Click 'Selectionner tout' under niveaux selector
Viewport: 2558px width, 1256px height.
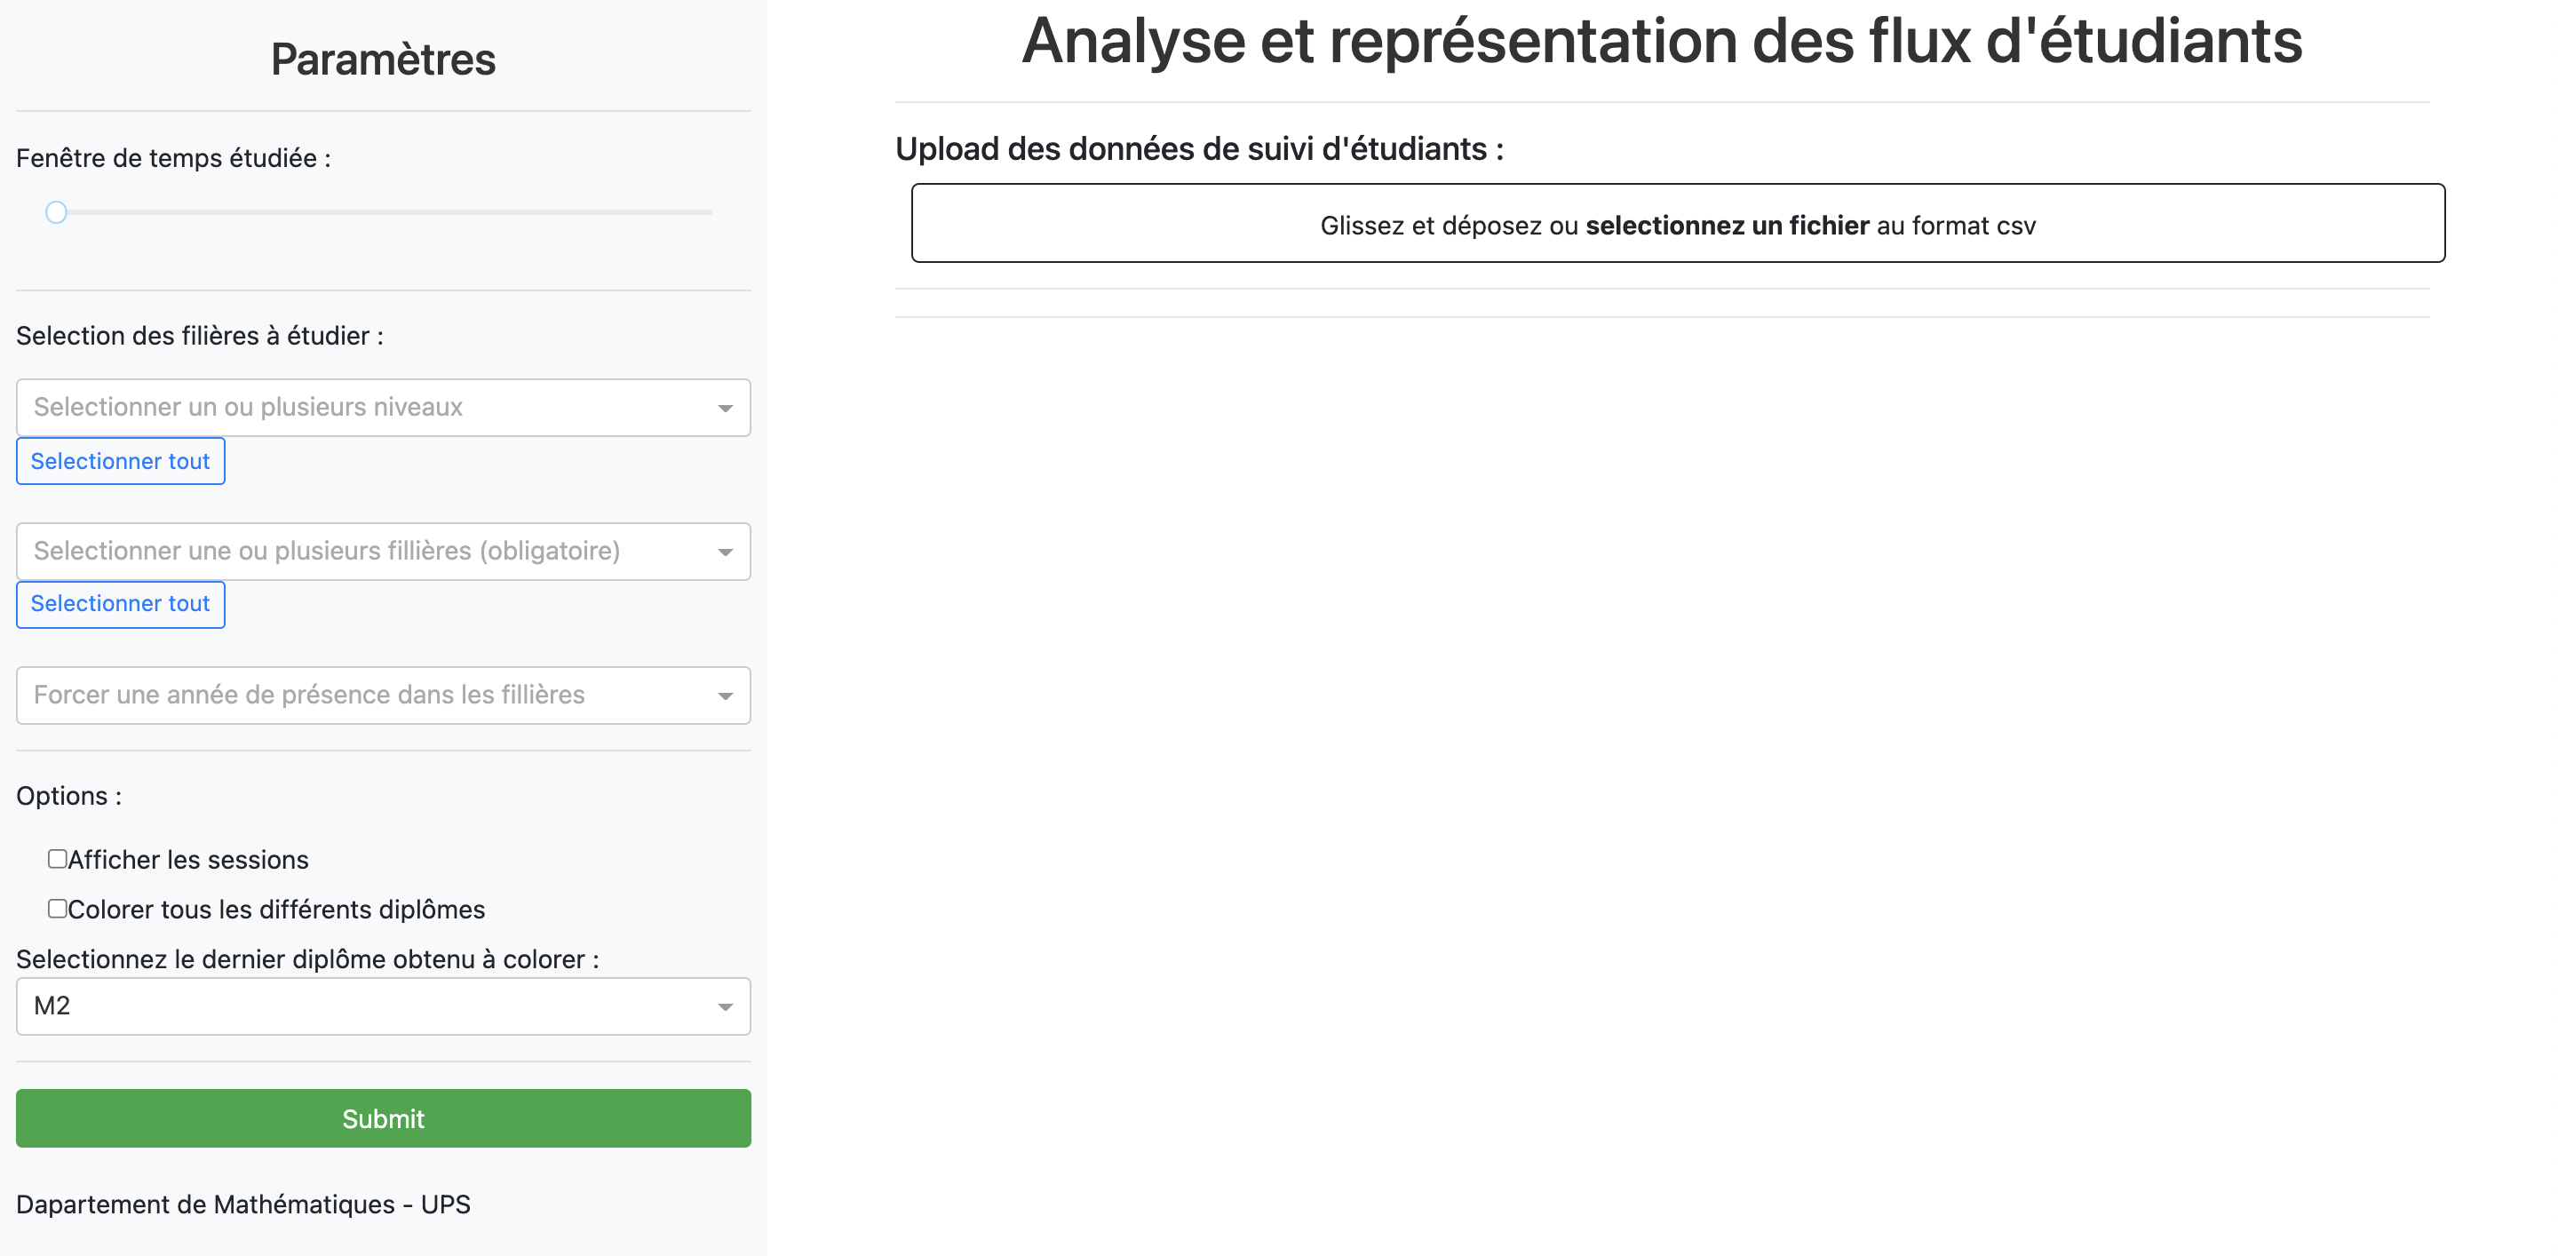pos(120,461)
